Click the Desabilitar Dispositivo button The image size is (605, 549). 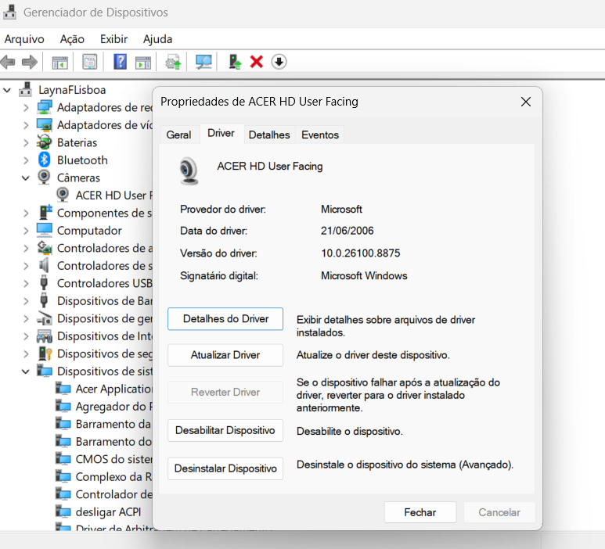click(225, 430)
